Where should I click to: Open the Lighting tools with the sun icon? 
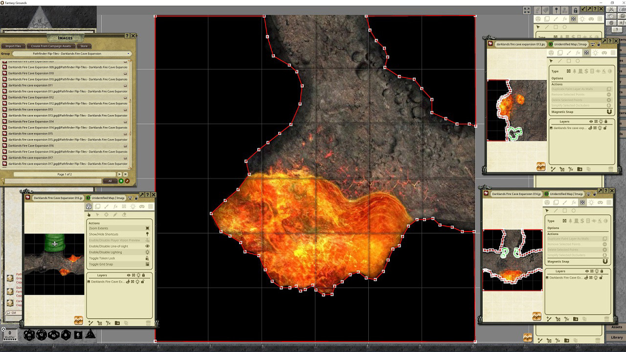tap(133, 206)
